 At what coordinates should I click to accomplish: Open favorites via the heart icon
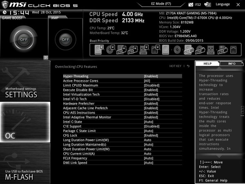[208, 4]
